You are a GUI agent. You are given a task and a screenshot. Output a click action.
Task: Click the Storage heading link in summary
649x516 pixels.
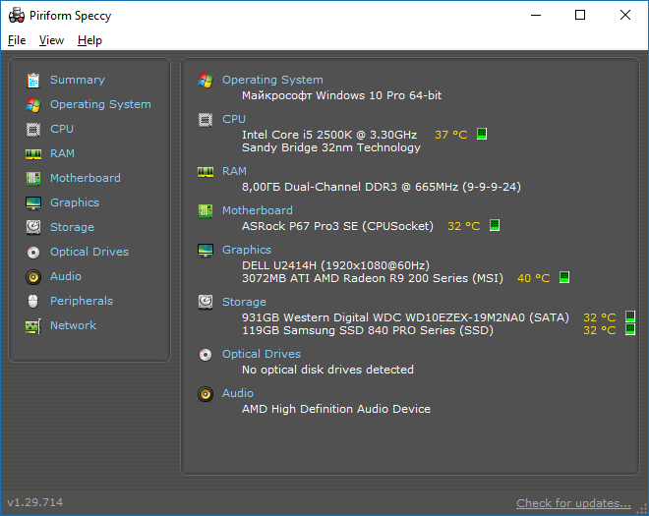(x=244, y=302)
